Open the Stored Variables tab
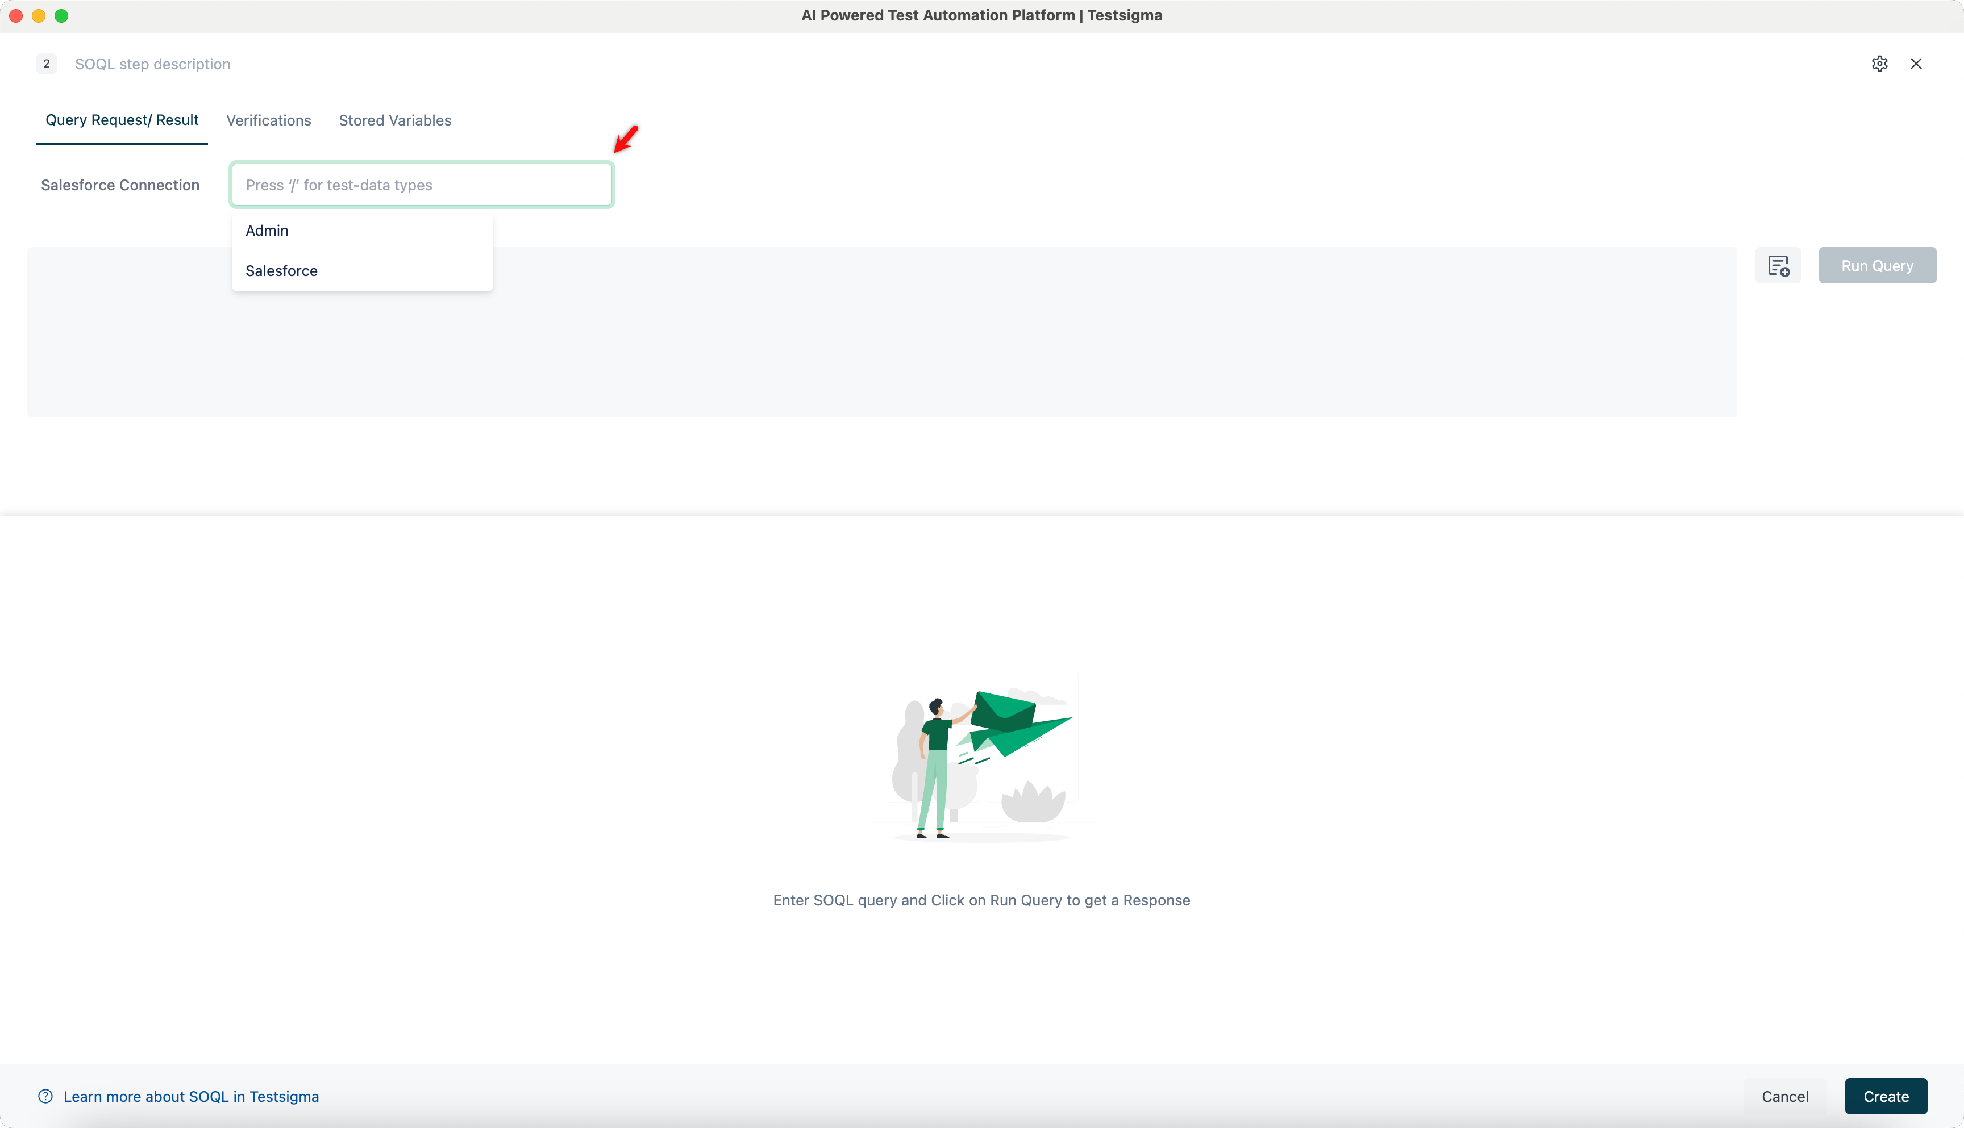This screenshot has width=1964, height=1128. point(394,120)
